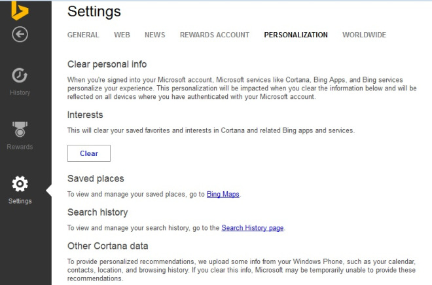Open the WEB settings tab
432x285 pixels.
tap(122, 35)
